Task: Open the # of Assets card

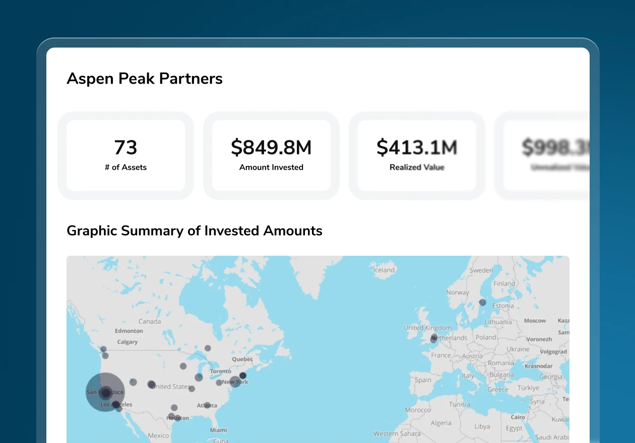Action: tap(125, 156)
